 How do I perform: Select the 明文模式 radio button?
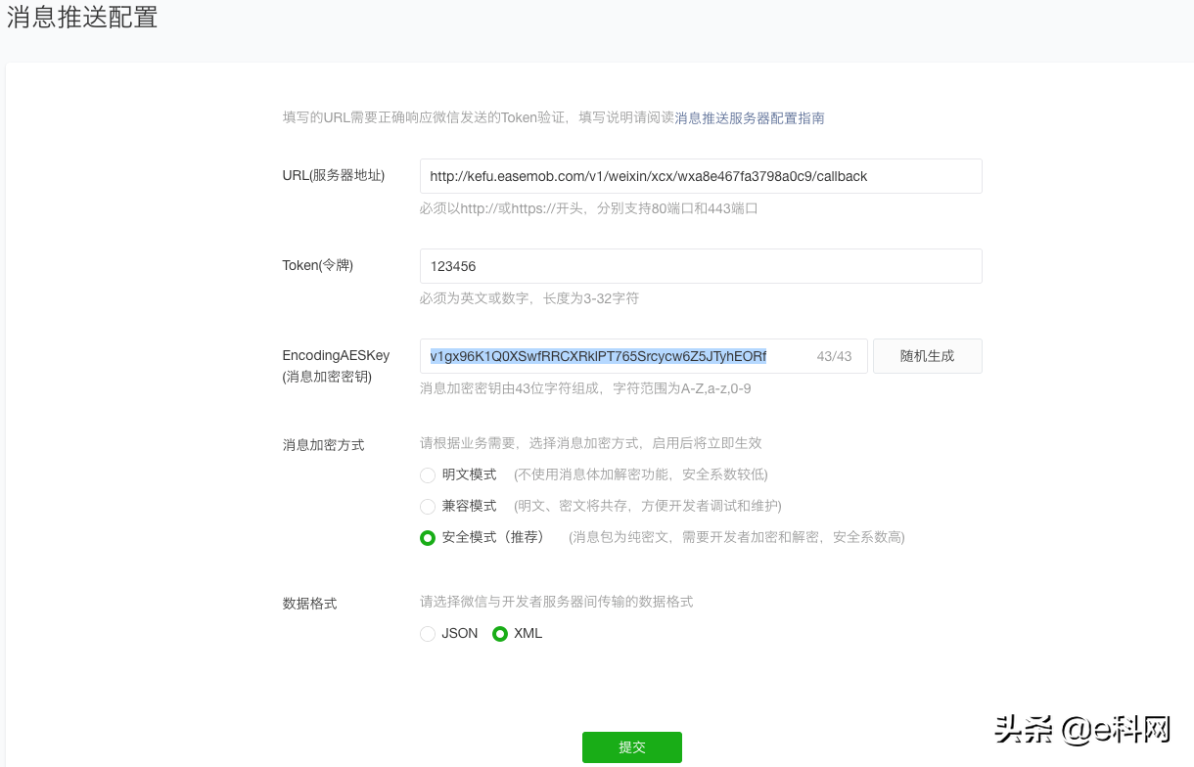coord(428,475)
